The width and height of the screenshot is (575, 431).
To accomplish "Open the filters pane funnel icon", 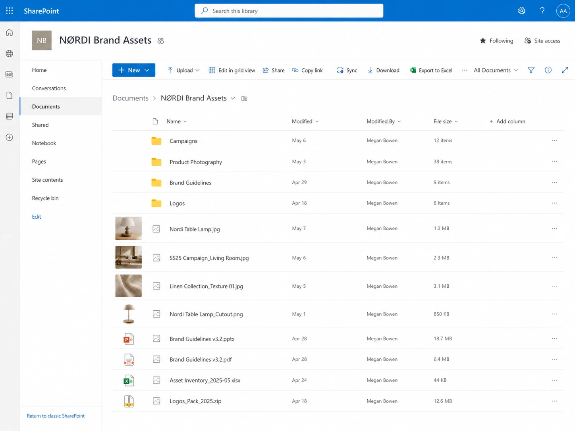I will (531, 70).
